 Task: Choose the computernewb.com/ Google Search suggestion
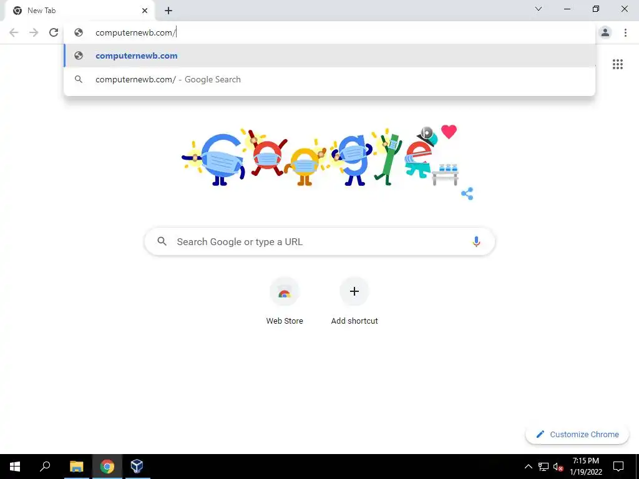[x=329, y=79]
